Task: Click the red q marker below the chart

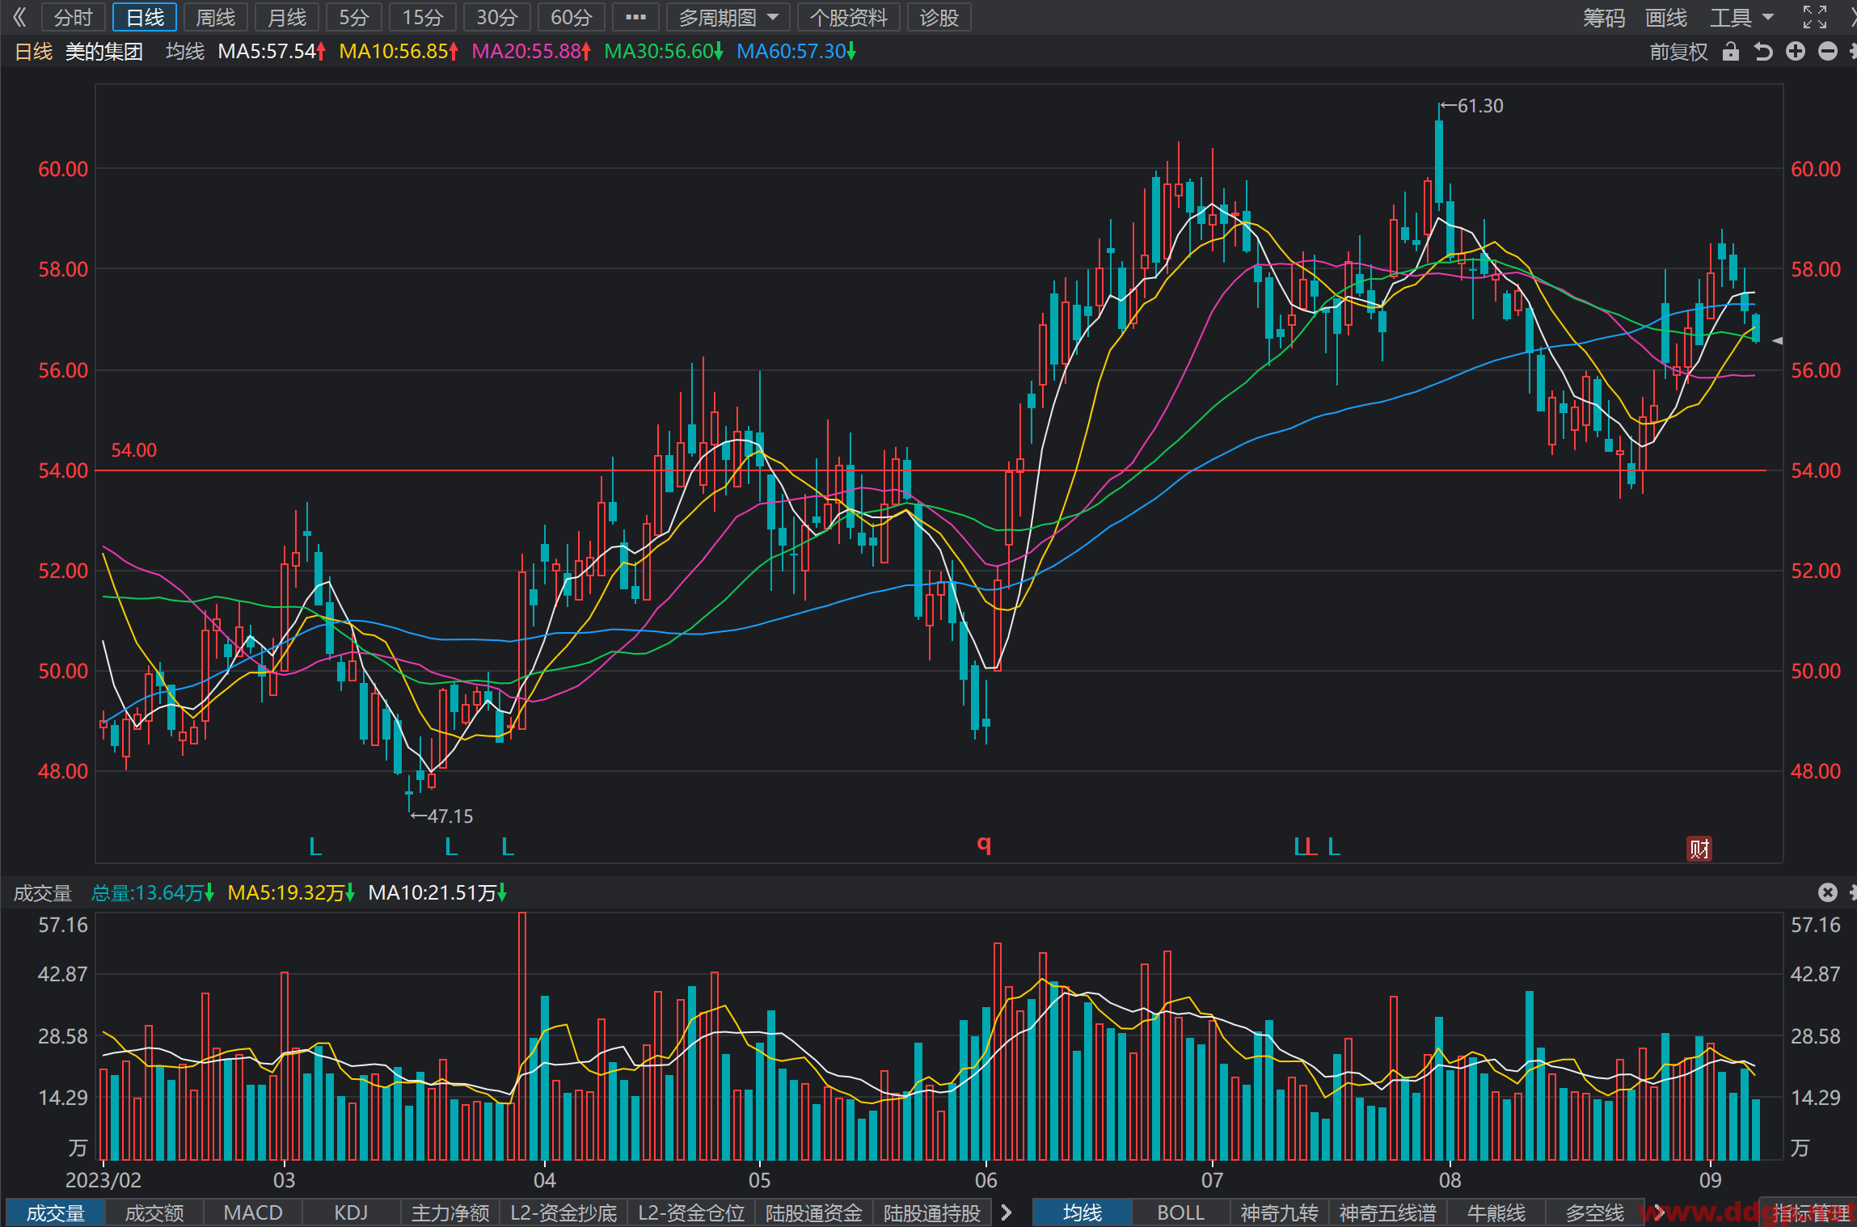Action: (984, 845)
